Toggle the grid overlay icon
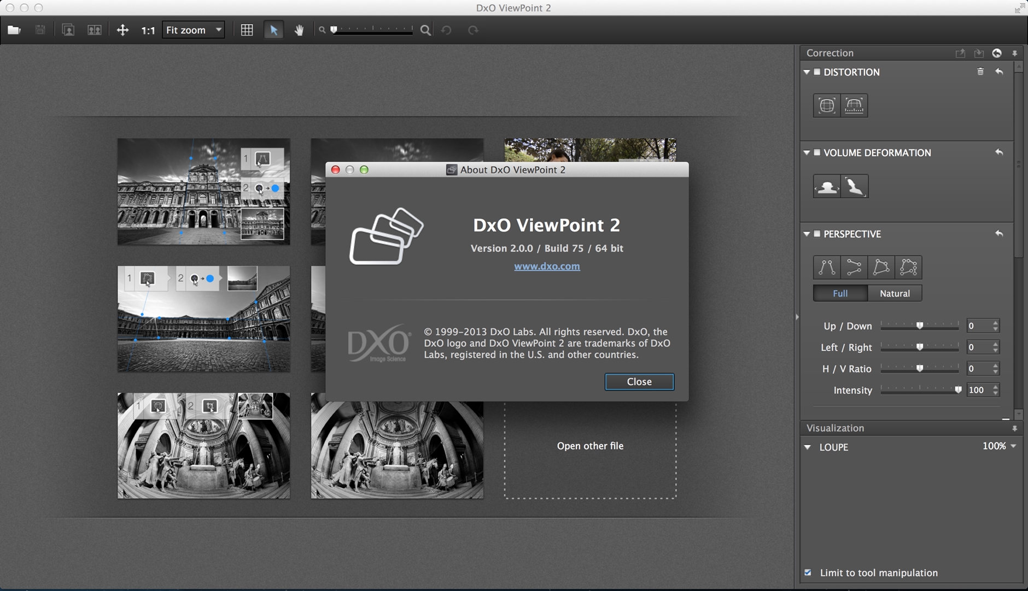Image resolution: width=1028 pixels, height=591 pixels. pos(247,30)
